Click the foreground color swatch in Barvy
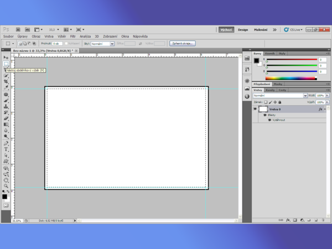Image resolution: width=332 pixels, height=249 pixels. coord(256,60)
